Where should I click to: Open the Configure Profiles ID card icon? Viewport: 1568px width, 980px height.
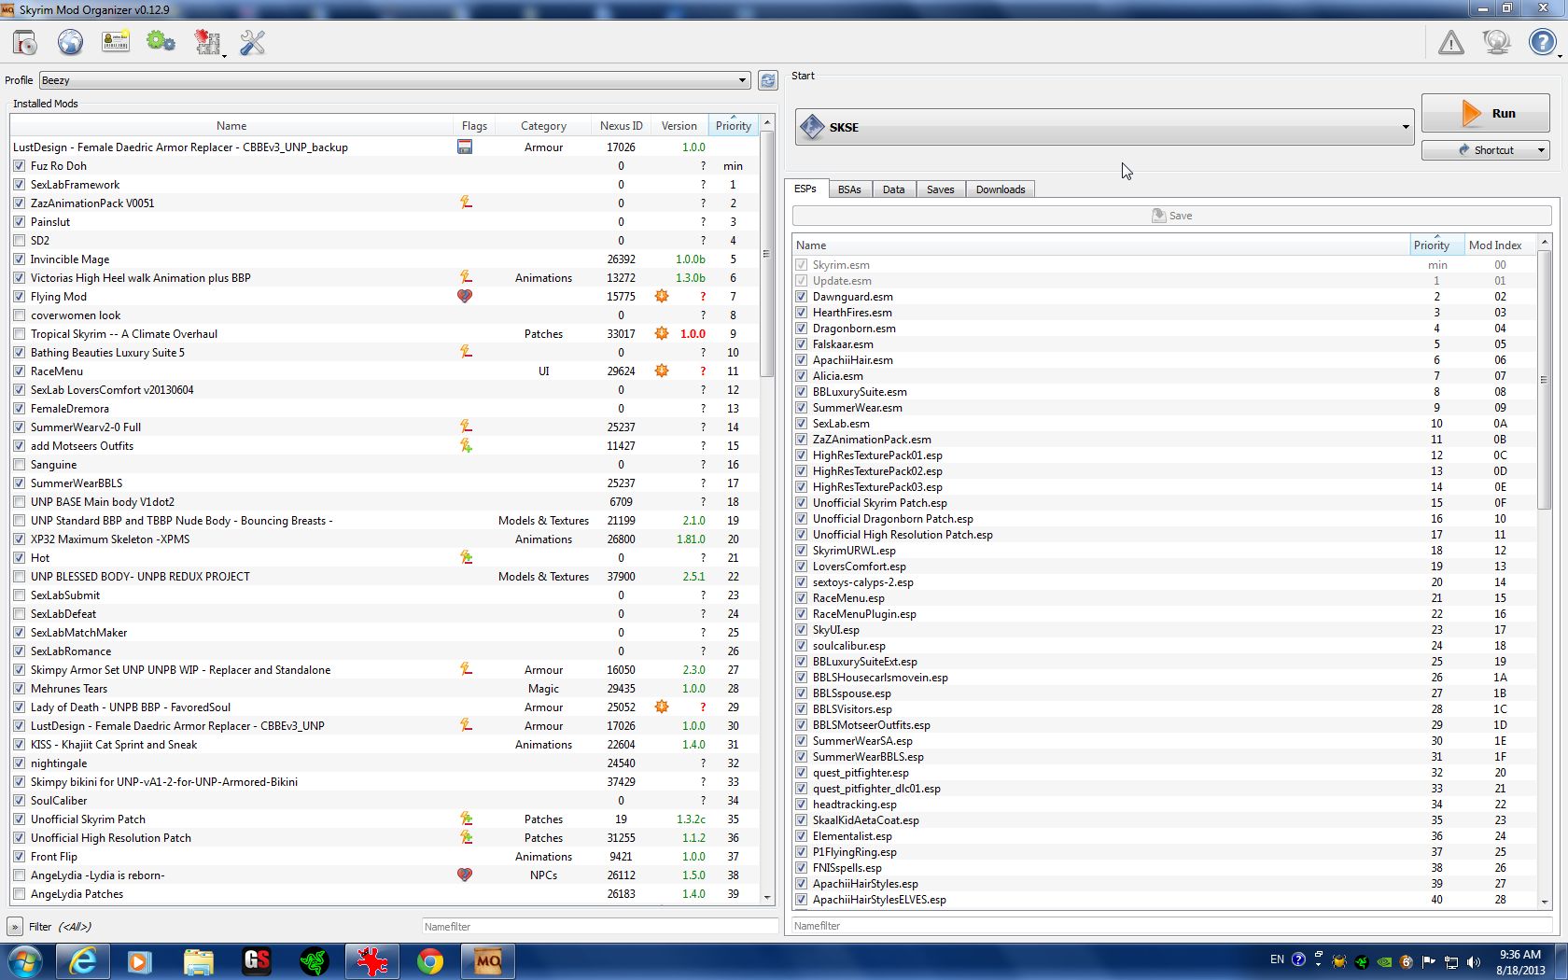(116, 43)
